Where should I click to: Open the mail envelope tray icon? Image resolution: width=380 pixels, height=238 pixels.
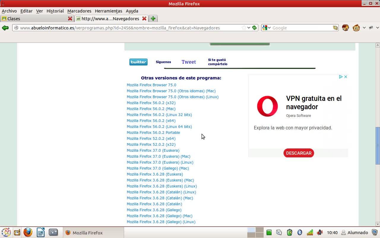point(279,233)
